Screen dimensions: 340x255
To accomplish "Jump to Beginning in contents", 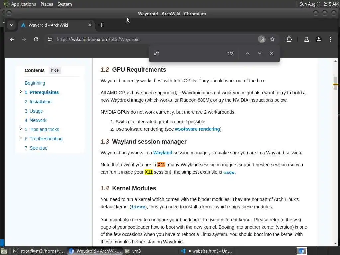I will coord(35,83).
